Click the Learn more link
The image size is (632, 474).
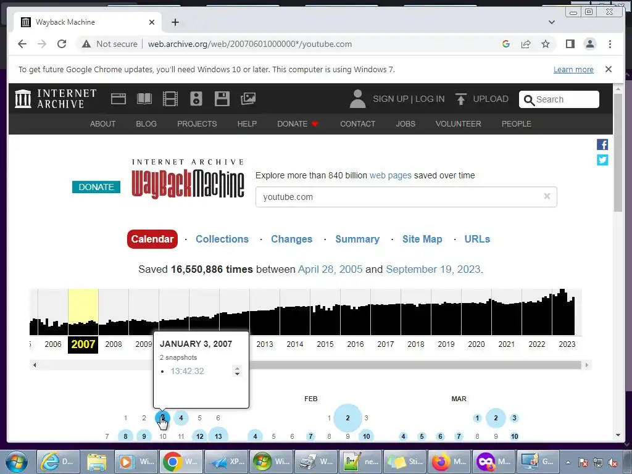tap(573, 69)
